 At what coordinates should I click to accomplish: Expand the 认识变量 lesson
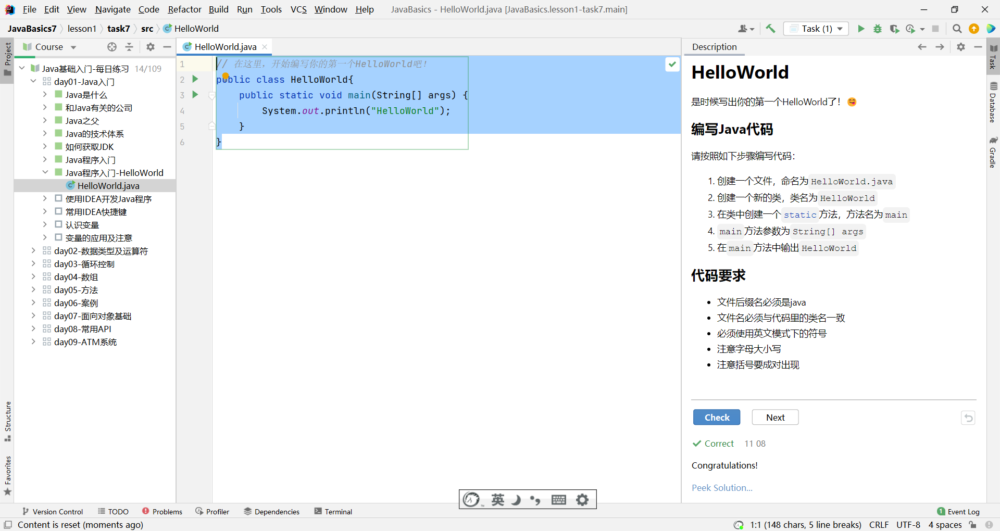(x=45, y=224)
